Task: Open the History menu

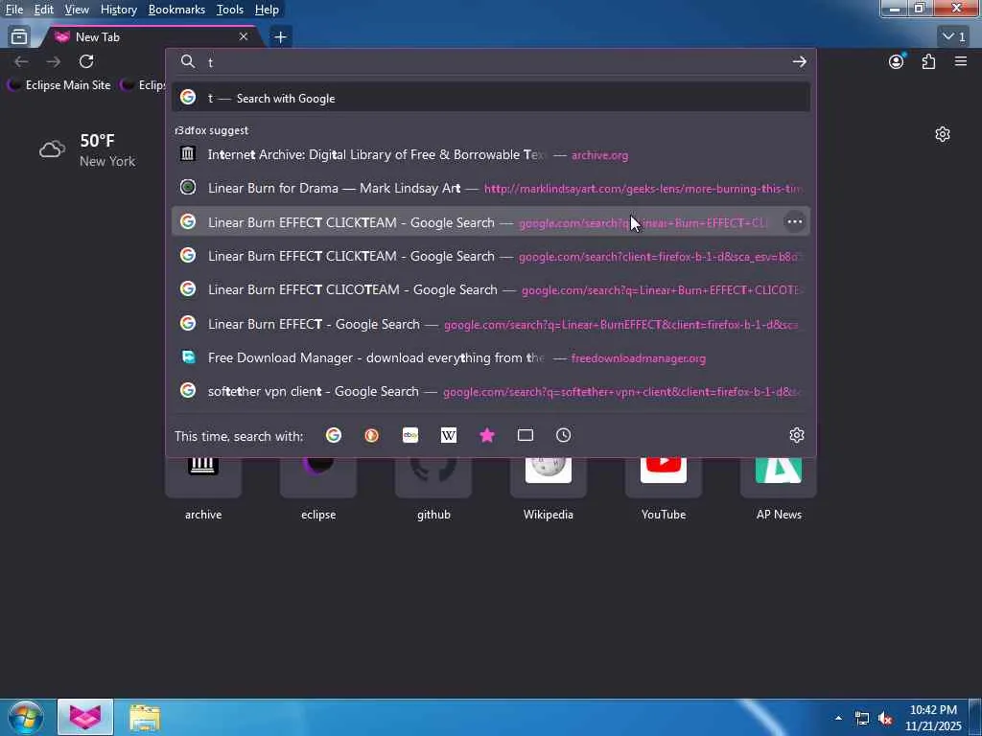Action: (118, 10)
